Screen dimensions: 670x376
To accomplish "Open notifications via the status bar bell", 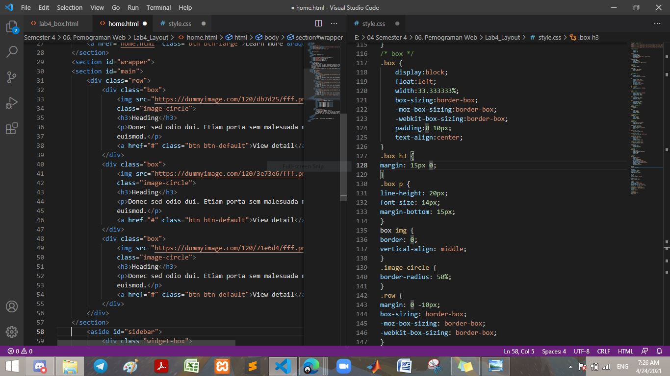I will click(x=659, y=351).
